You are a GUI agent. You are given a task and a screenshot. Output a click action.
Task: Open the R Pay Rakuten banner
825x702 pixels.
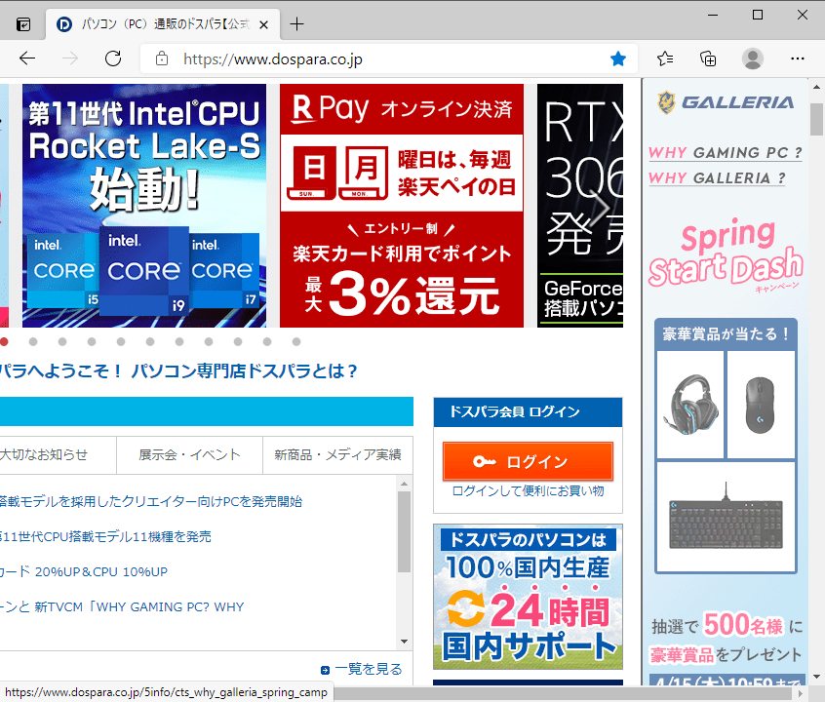coord(402,206)
